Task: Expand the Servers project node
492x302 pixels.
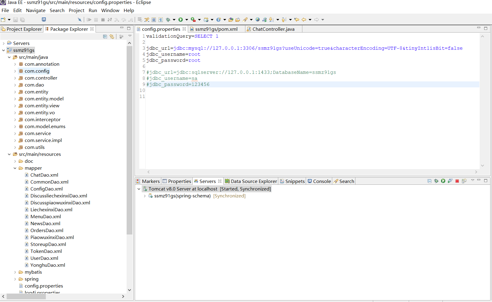Action: point(4,43)
